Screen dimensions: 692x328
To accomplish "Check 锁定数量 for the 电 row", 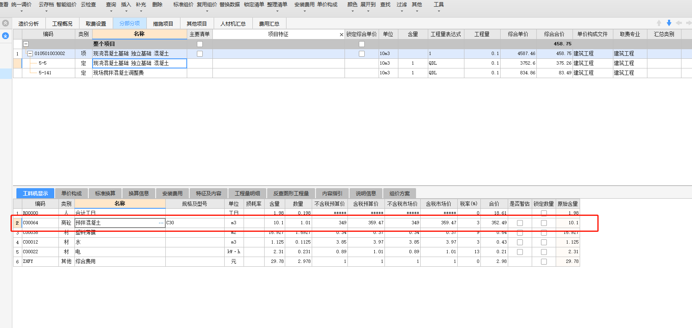I will click(x=544, y=252).
